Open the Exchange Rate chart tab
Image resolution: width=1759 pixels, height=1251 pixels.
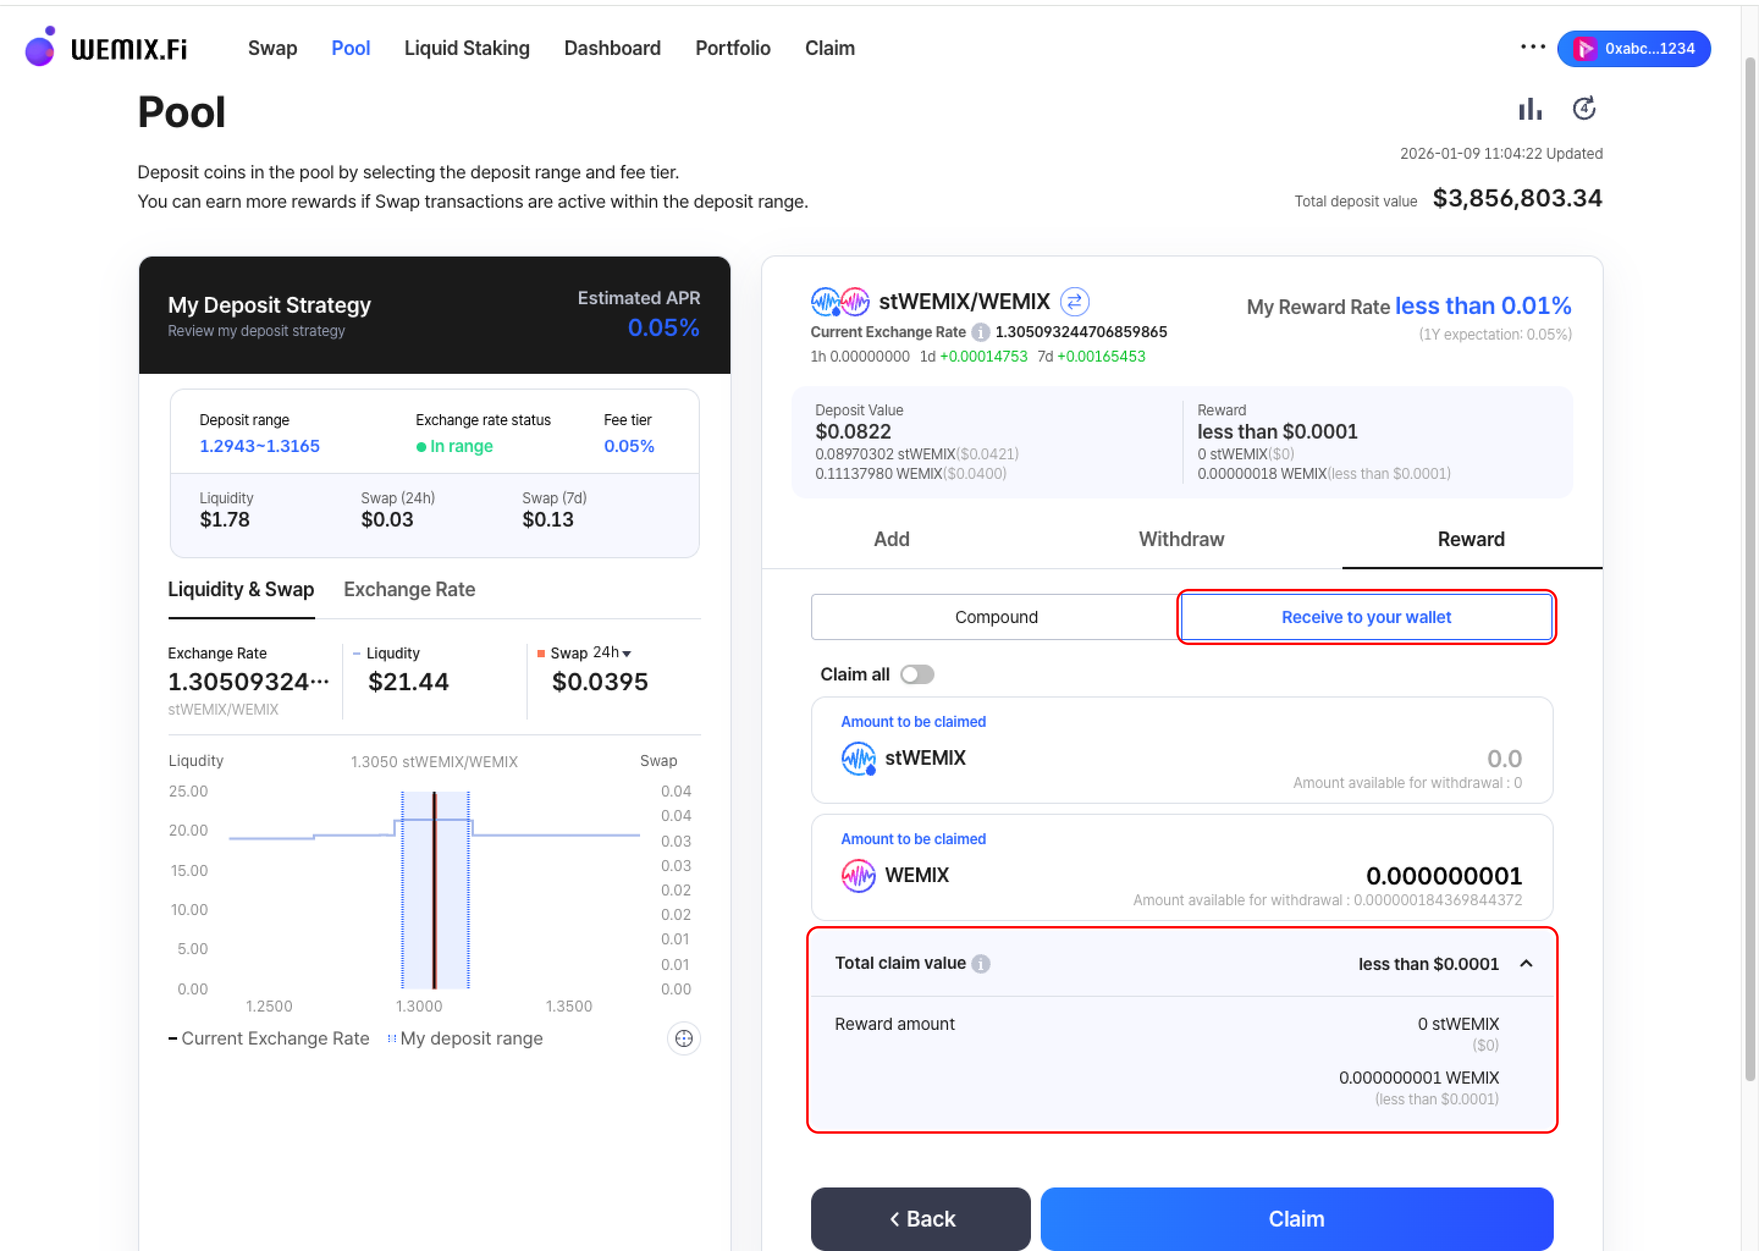[409, 590]
